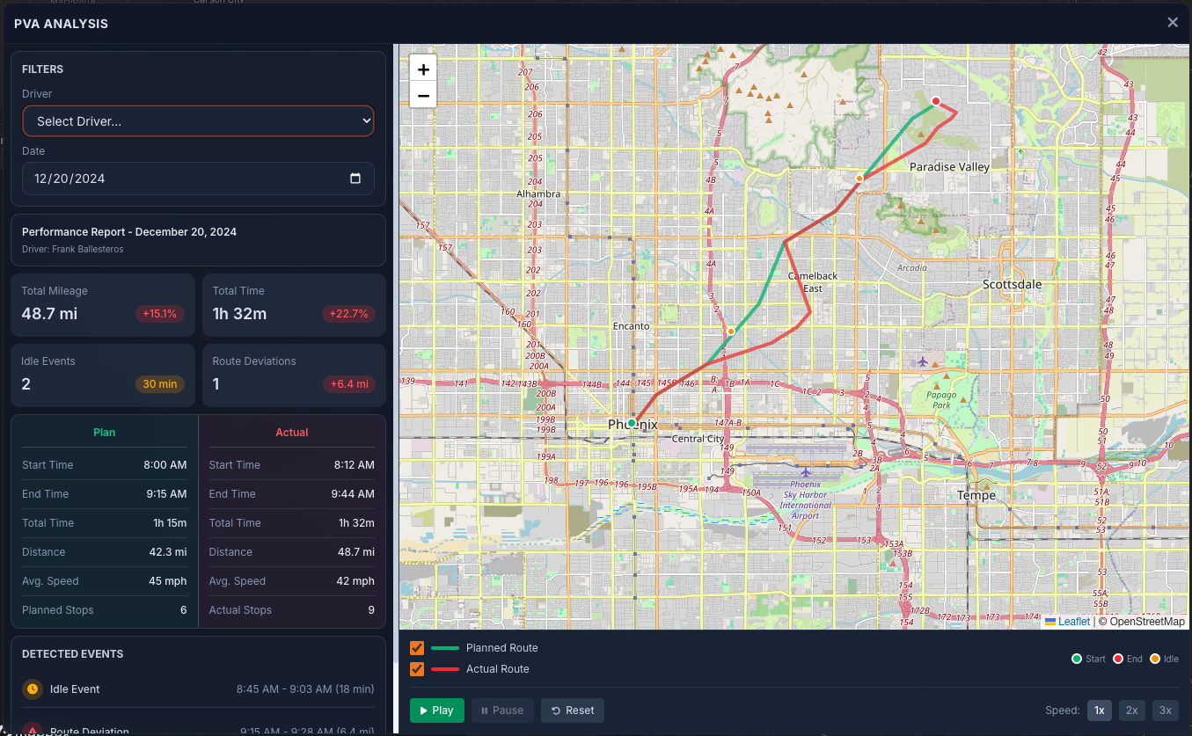This screenshot has height=736, width=1192.
Task: Click the green Planned Route legend line
Action: coord(445,648)
